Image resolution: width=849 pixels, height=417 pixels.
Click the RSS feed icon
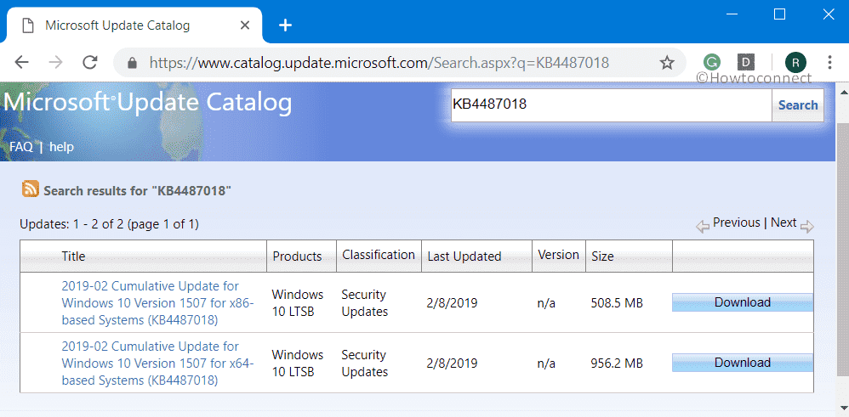pyautogui.click(x=31, y=189)
